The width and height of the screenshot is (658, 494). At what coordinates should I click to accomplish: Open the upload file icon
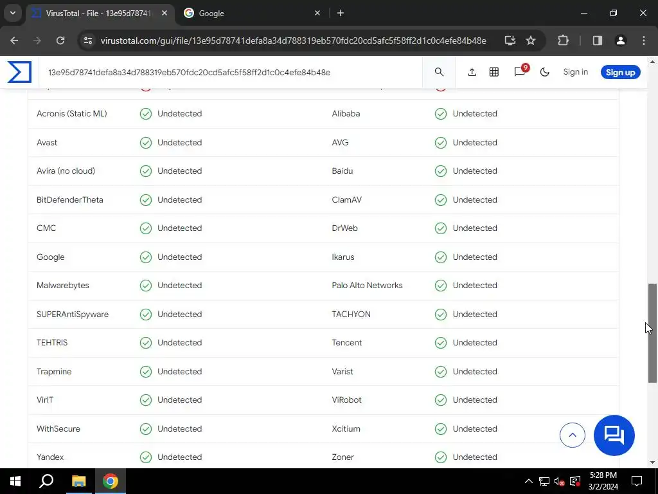[x=472, y=72]
